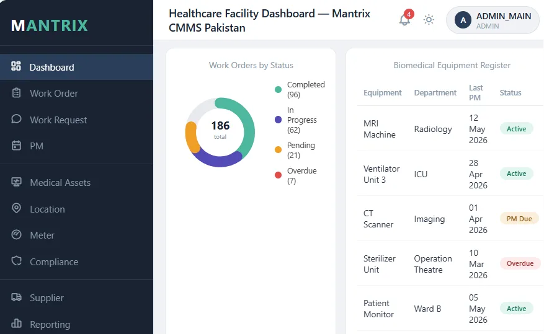Click the green Completed legend dot
The height and width of the screenshot is (334, 544).
278,90
